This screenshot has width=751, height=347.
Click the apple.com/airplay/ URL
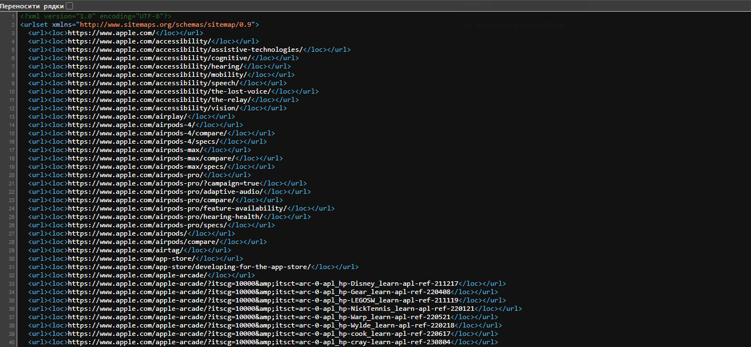[x=128, y=116]
